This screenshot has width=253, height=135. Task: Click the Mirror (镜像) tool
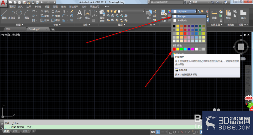56,16
